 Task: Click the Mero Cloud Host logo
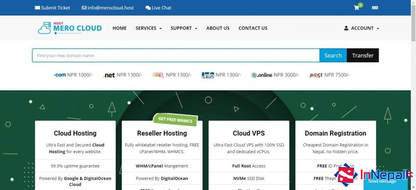(70, 28)
